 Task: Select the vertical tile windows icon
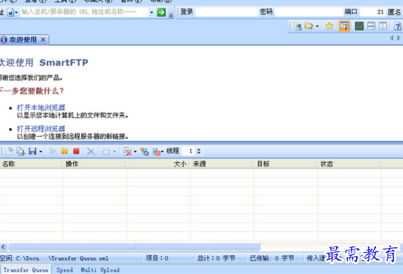tap(383, 26)
